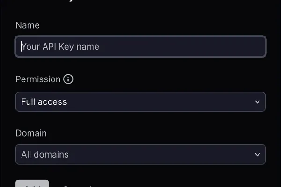Click the 'Your API Key name' placeholder text

[x=61, y=47]
